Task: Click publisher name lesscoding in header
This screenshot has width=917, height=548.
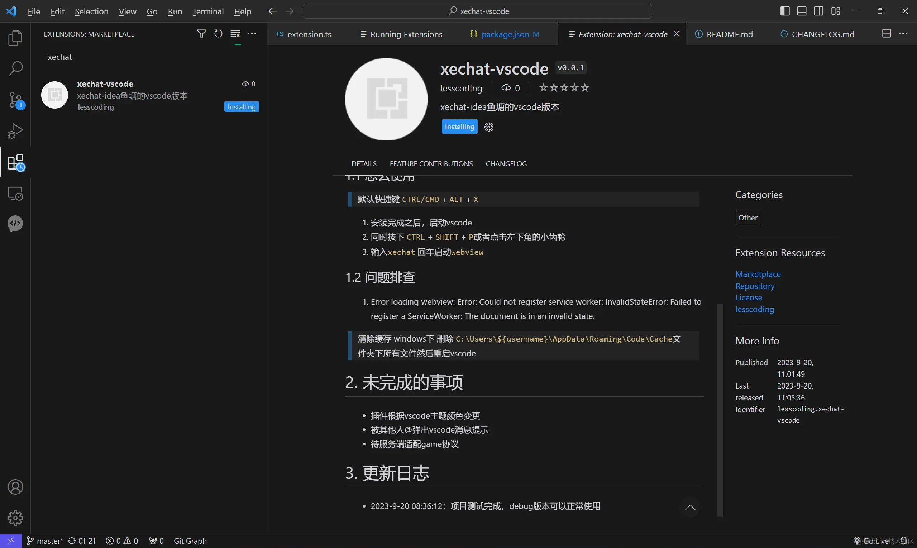Action: (461, 88)
